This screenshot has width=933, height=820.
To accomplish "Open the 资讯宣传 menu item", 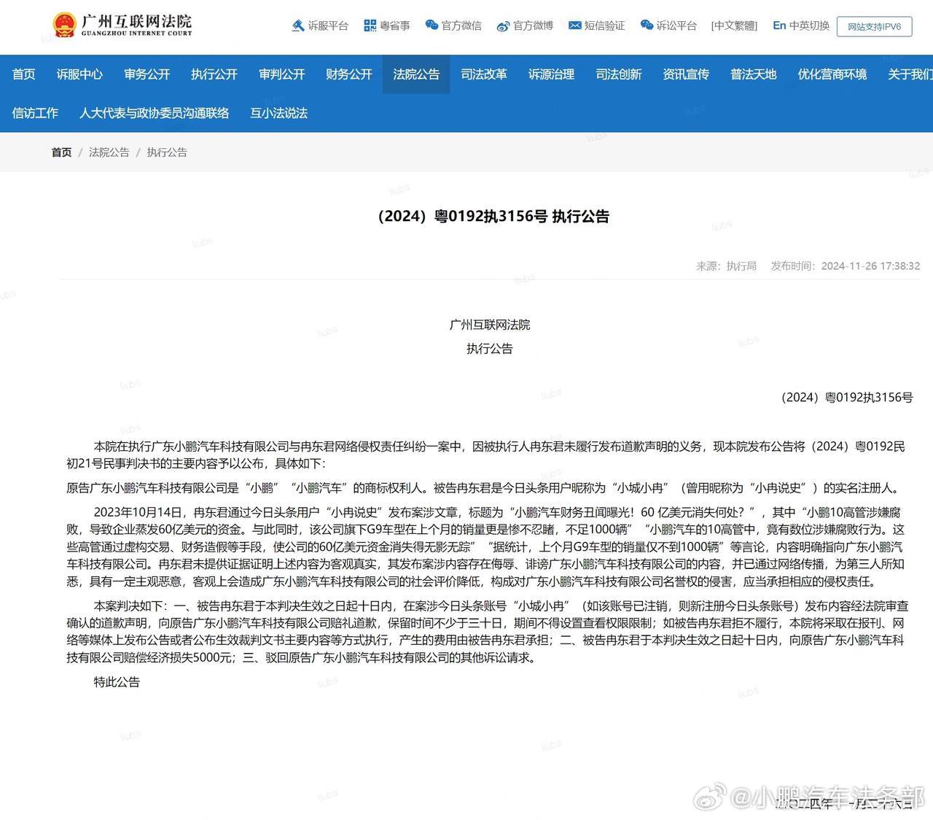I will pos(686,74).
